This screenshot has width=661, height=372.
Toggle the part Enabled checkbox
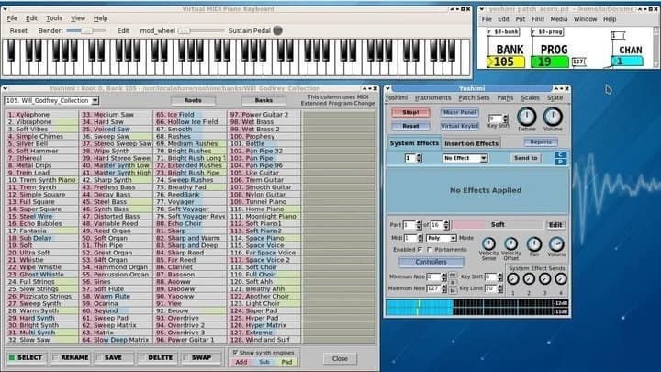pos(420,249)
